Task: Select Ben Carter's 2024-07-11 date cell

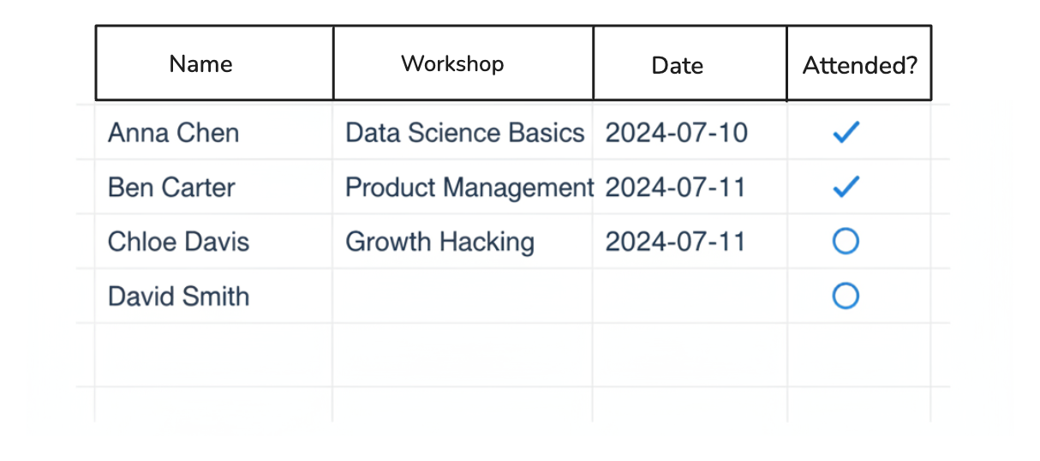Action: point(676,188)
